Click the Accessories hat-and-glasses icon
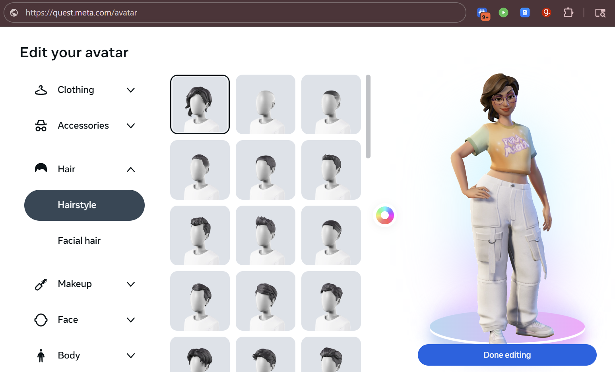Screen dimensions: 615x372 [x=41, y=126]
